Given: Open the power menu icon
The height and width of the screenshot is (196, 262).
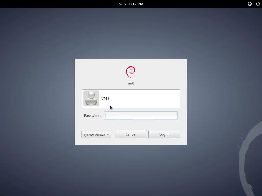Looking at the screenshot, I should click(258, 4).
